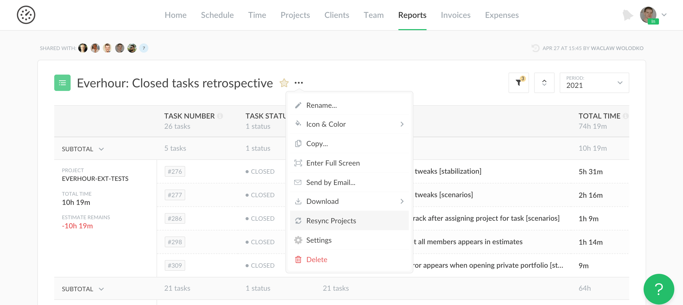Go to the Invoices tab
This screenshot has height=305, width=683.
click(456, 15)
